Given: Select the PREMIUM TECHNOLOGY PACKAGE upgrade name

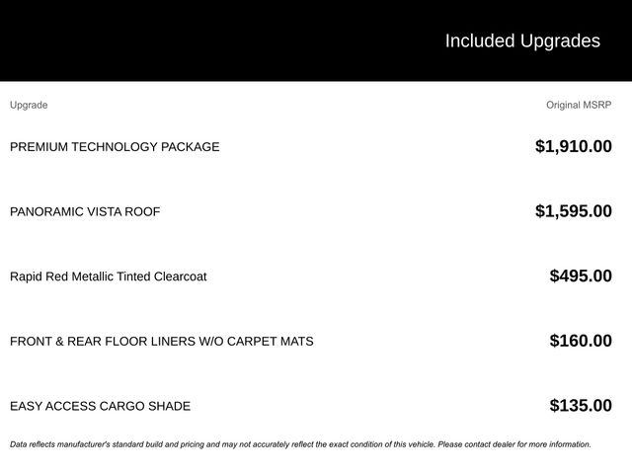Looking at the screenshot, I should click(115, 147).
